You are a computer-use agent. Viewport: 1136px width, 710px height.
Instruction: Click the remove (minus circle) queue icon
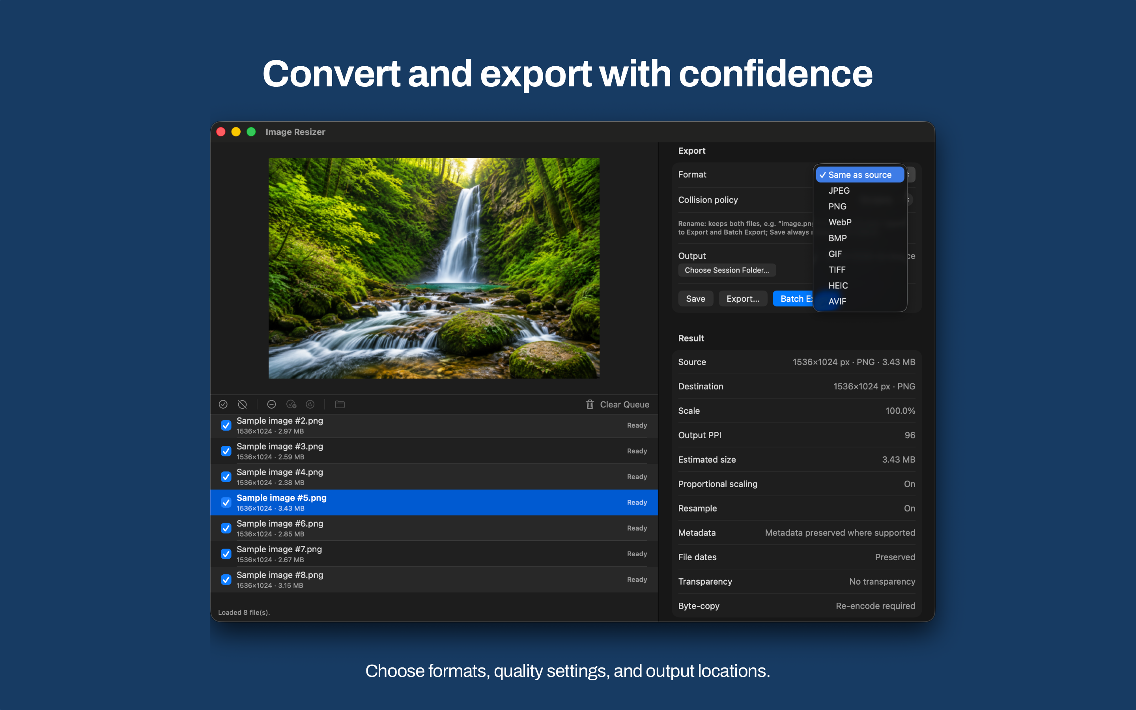click(271, 404)
